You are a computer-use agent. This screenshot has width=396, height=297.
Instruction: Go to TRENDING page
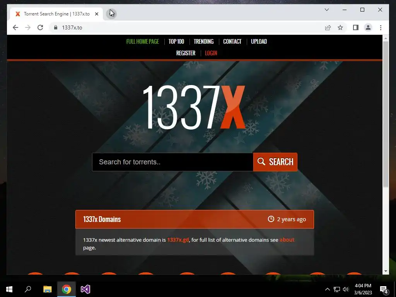click(x=203, y=41)
